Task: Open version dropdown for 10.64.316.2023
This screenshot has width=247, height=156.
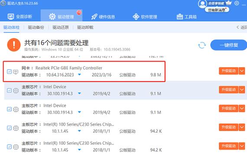Action: [x=80, y=75]
